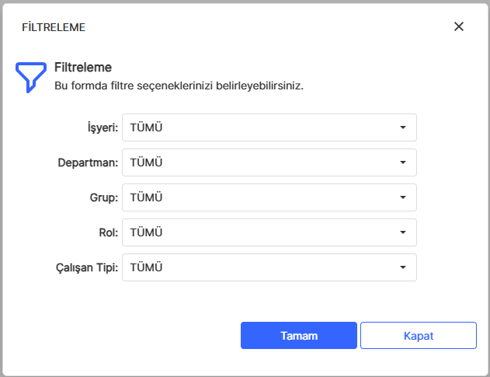Screen dimensions: 490x377
Task: Expand the Grup dropdown arrow
Action: point(403,197)
